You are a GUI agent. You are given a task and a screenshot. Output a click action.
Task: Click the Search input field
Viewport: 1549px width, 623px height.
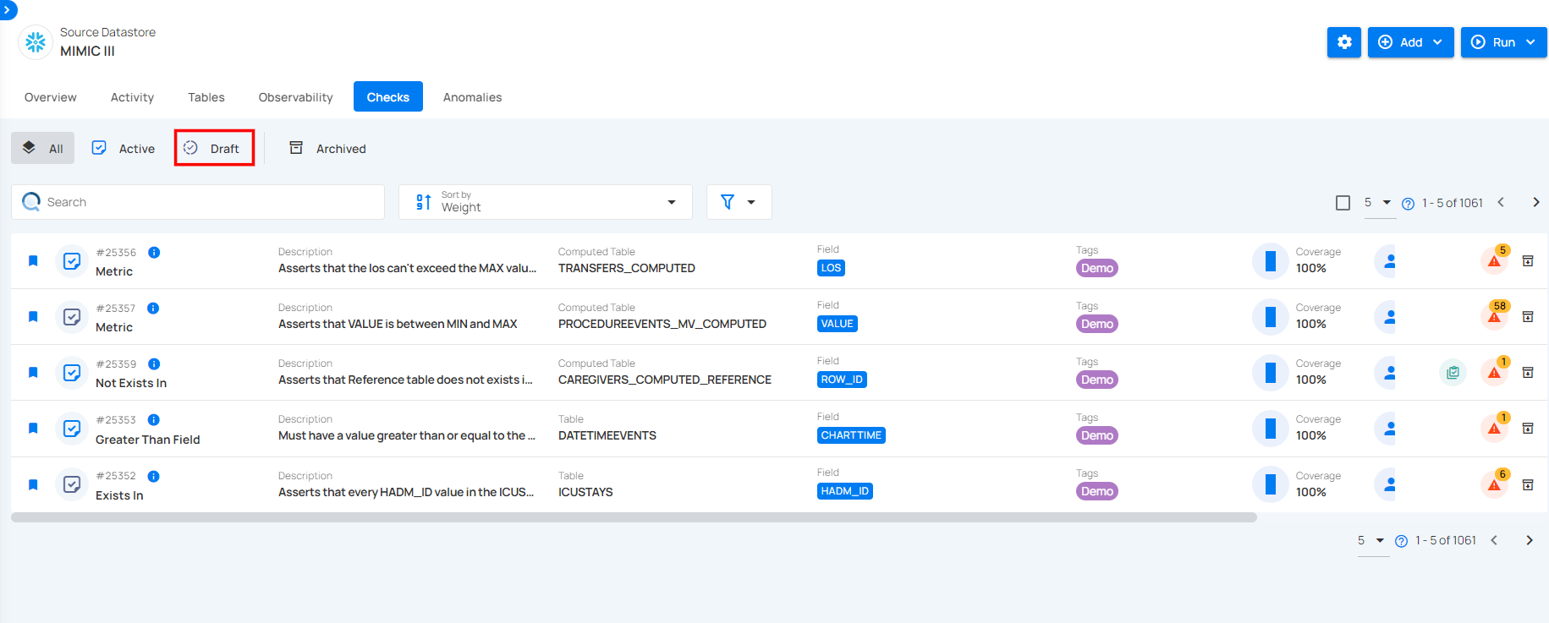[x=198, y=202]
